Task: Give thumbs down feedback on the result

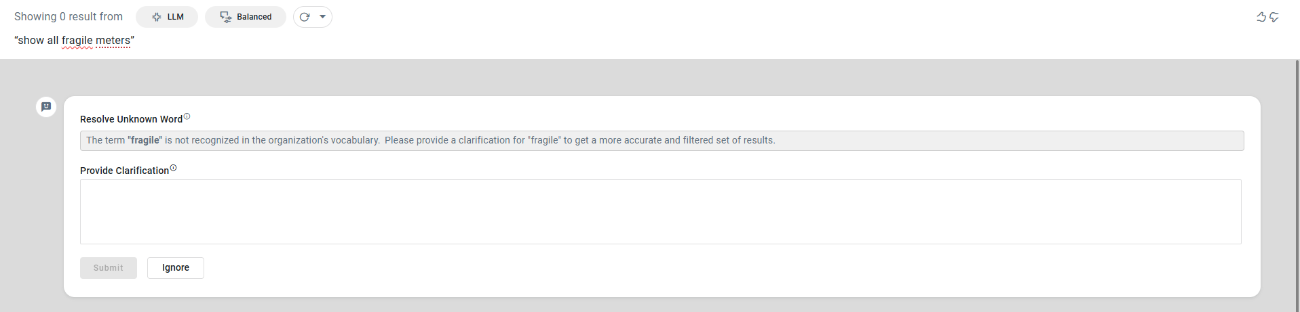Action: coord(1274,17)
